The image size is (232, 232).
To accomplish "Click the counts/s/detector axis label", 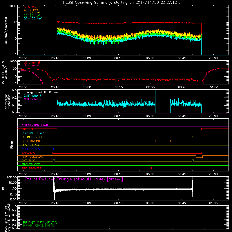I will click(x=6, y=30).
